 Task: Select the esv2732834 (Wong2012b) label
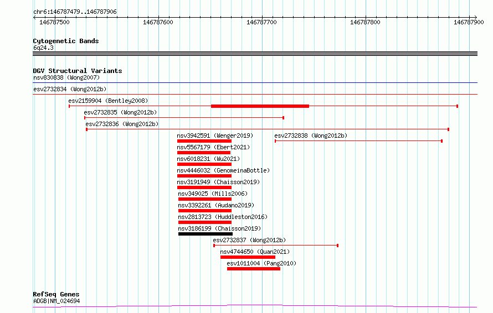pyautogui.click(x=70, y=89)
